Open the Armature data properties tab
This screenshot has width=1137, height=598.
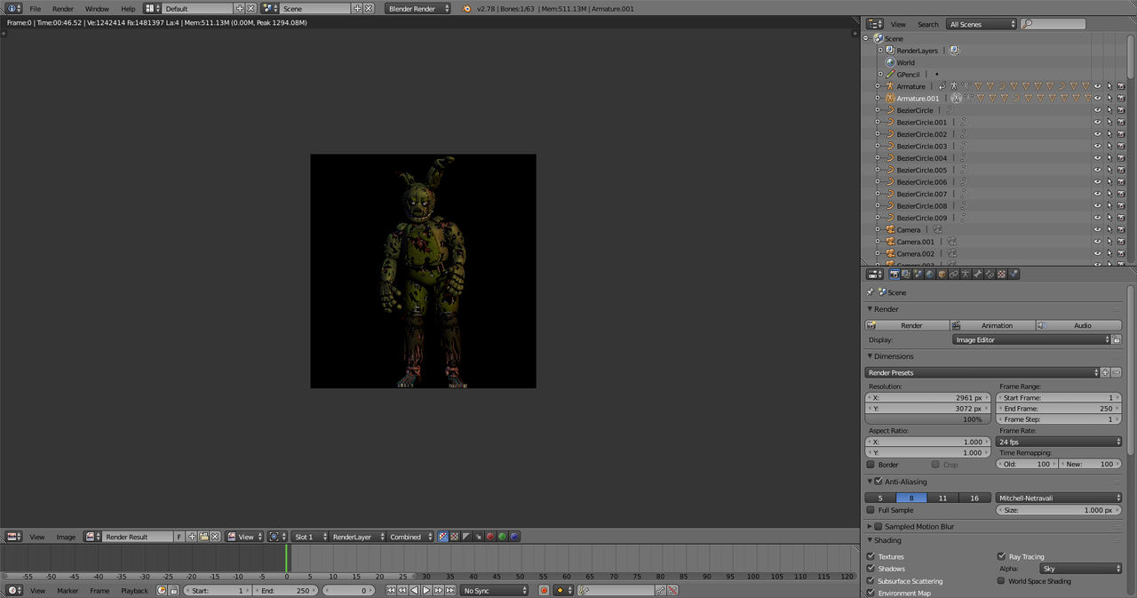[966, 274]
